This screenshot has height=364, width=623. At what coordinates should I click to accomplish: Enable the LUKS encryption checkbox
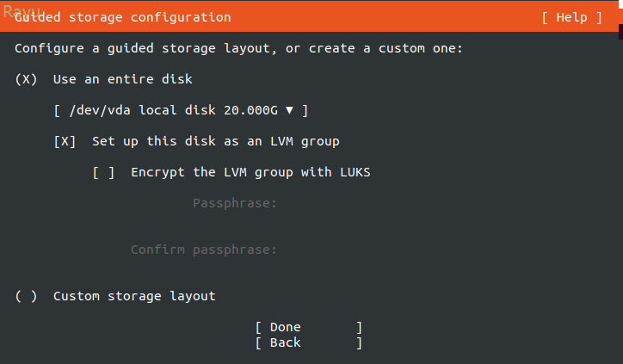103,172
